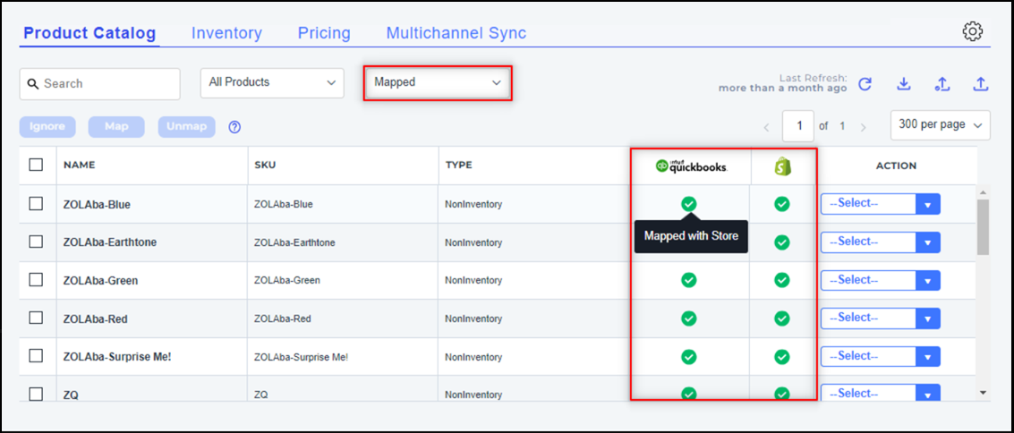Screen dimensions: 1014x433
Task: Open the 300 per page dropdown
Action: pyautogui.click(x=940, y=125)
